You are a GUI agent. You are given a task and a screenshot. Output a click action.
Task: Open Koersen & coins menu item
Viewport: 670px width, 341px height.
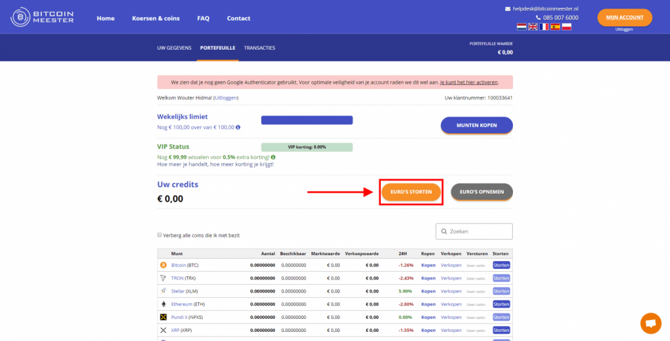click(x=156, y=18)
